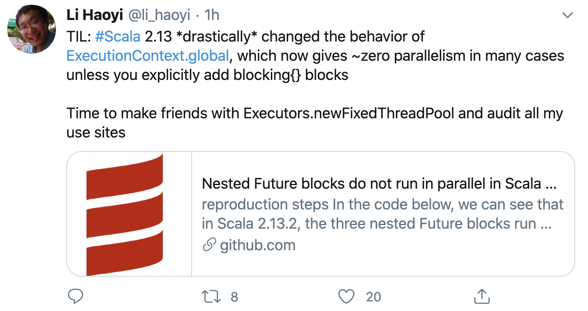Screen dimensions: 588x311
Task: Expand the tweet options chevron
Action: coord(567,15)
